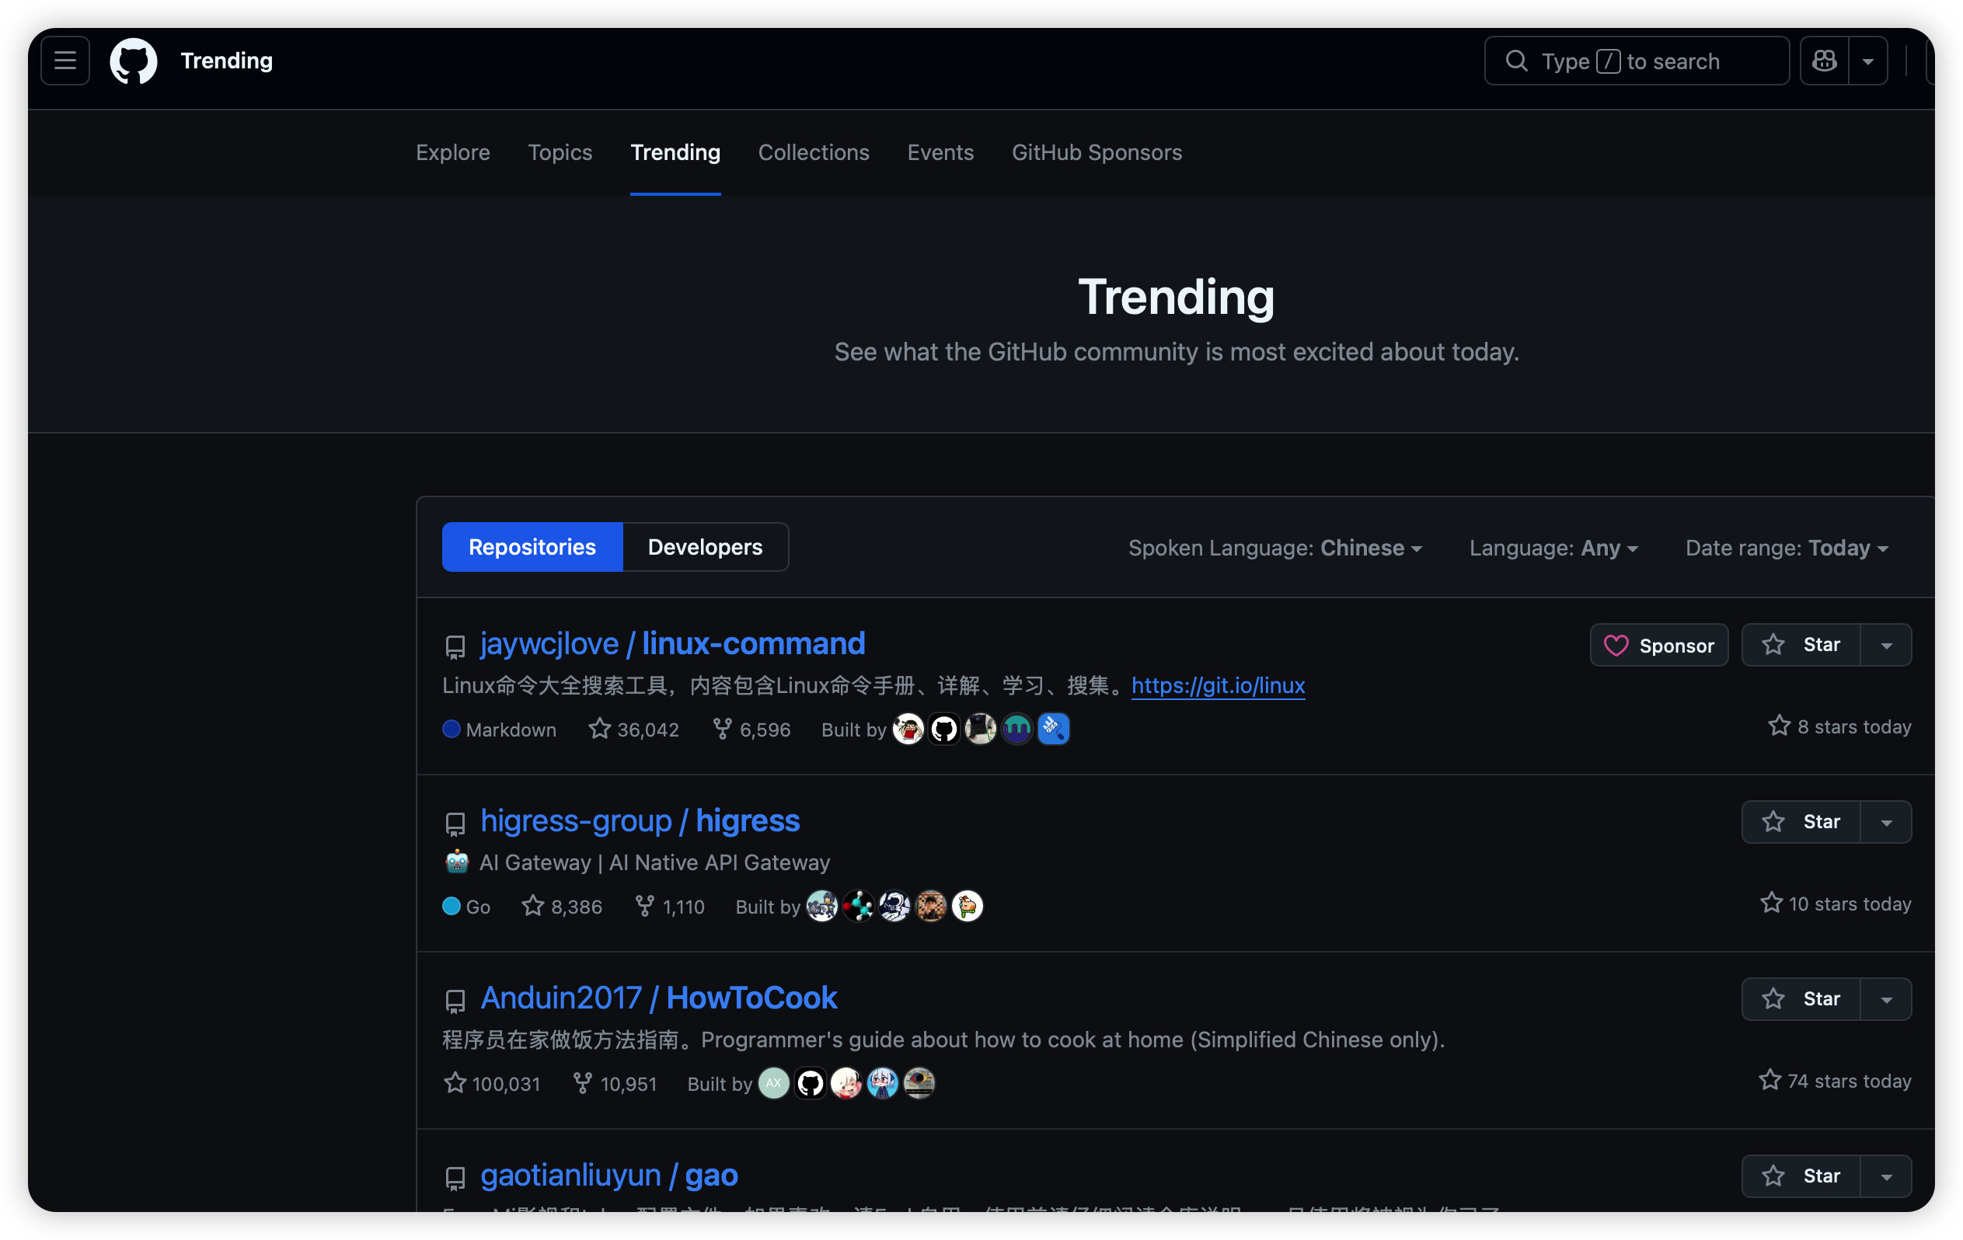The width and height of the screenshot is (1963, 1240).
Task: Star the gao repository
Action: point(1801,1176)
